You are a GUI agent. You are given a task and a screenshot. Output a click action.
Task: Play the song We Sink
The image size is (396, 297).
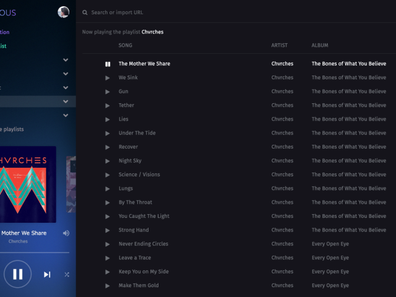[x=108, y=78]
